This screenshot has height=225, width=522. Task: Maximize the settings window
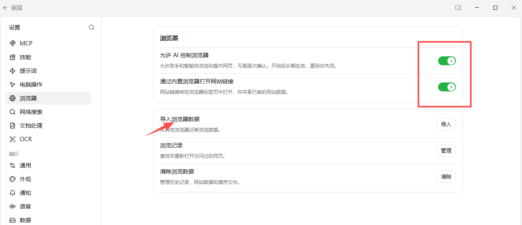tap(495, 8)
